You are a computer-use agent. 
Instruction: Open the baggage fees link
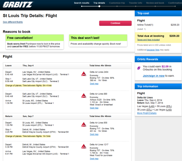(x=153, y=50)
